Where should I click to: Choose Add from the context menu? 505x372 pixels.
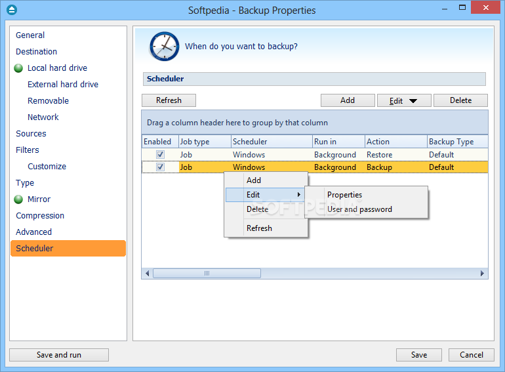(x=266, y=180)
